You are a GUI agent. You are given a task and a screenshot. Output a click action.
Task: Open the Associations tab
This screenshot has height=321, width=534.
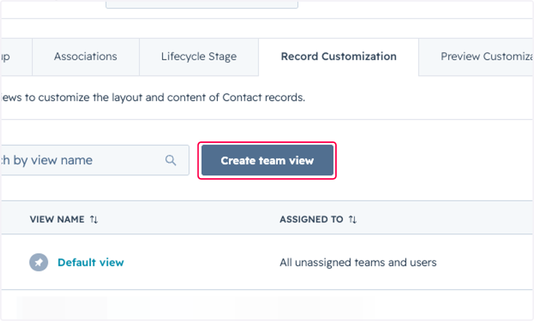pyautogui.click(x=85, y=57)
